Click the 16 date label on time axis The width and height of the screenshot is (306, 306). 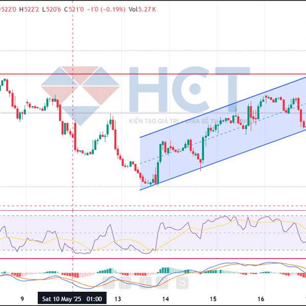(261, 299)
